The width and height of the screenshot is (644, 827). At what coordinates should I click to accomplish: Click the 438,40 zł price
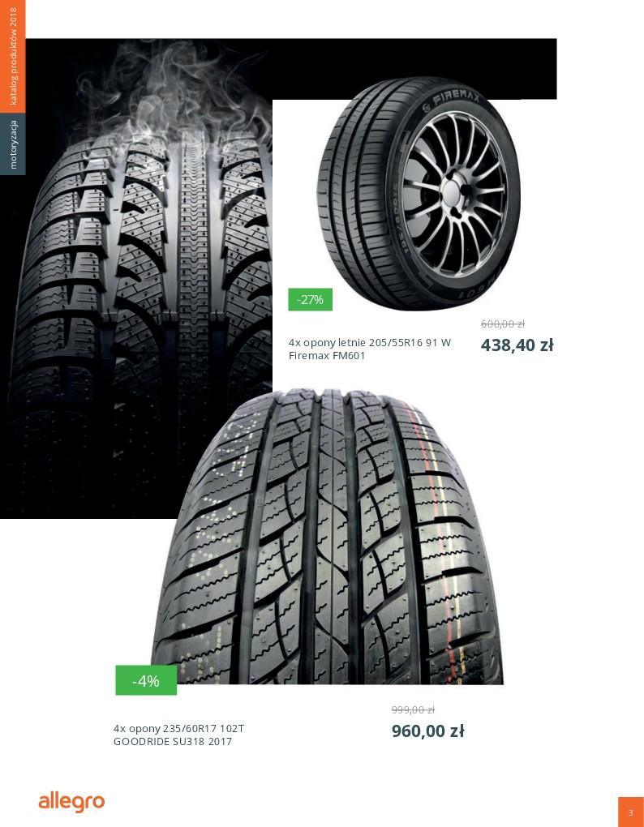point(517,345)
